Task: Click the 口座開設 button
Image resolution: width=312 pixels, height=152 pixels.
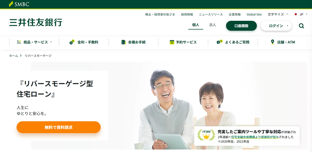Action: (241, 26)
